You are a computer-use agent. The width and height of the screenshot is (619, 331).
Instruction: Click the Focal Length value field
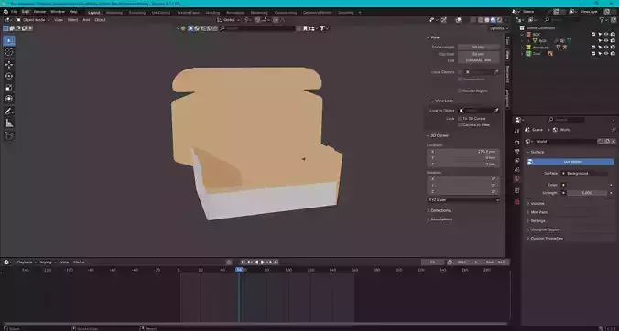coord(479,47)
